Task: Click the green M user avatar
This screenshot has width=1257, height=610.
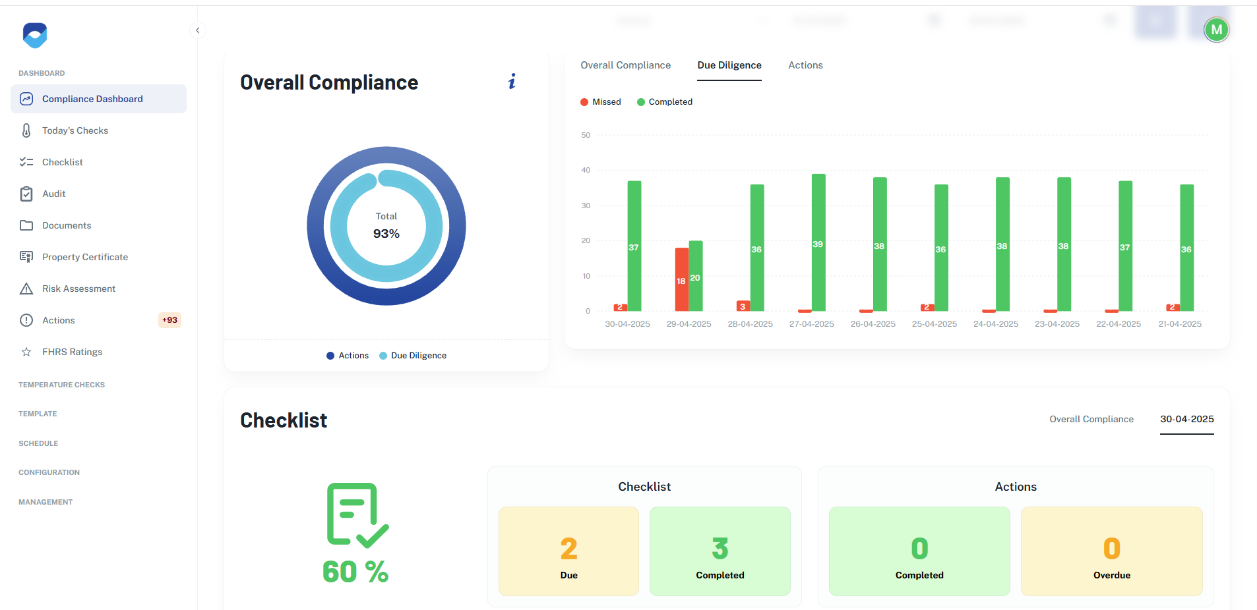Action: pyautogui.click(x=1216, y=30)
